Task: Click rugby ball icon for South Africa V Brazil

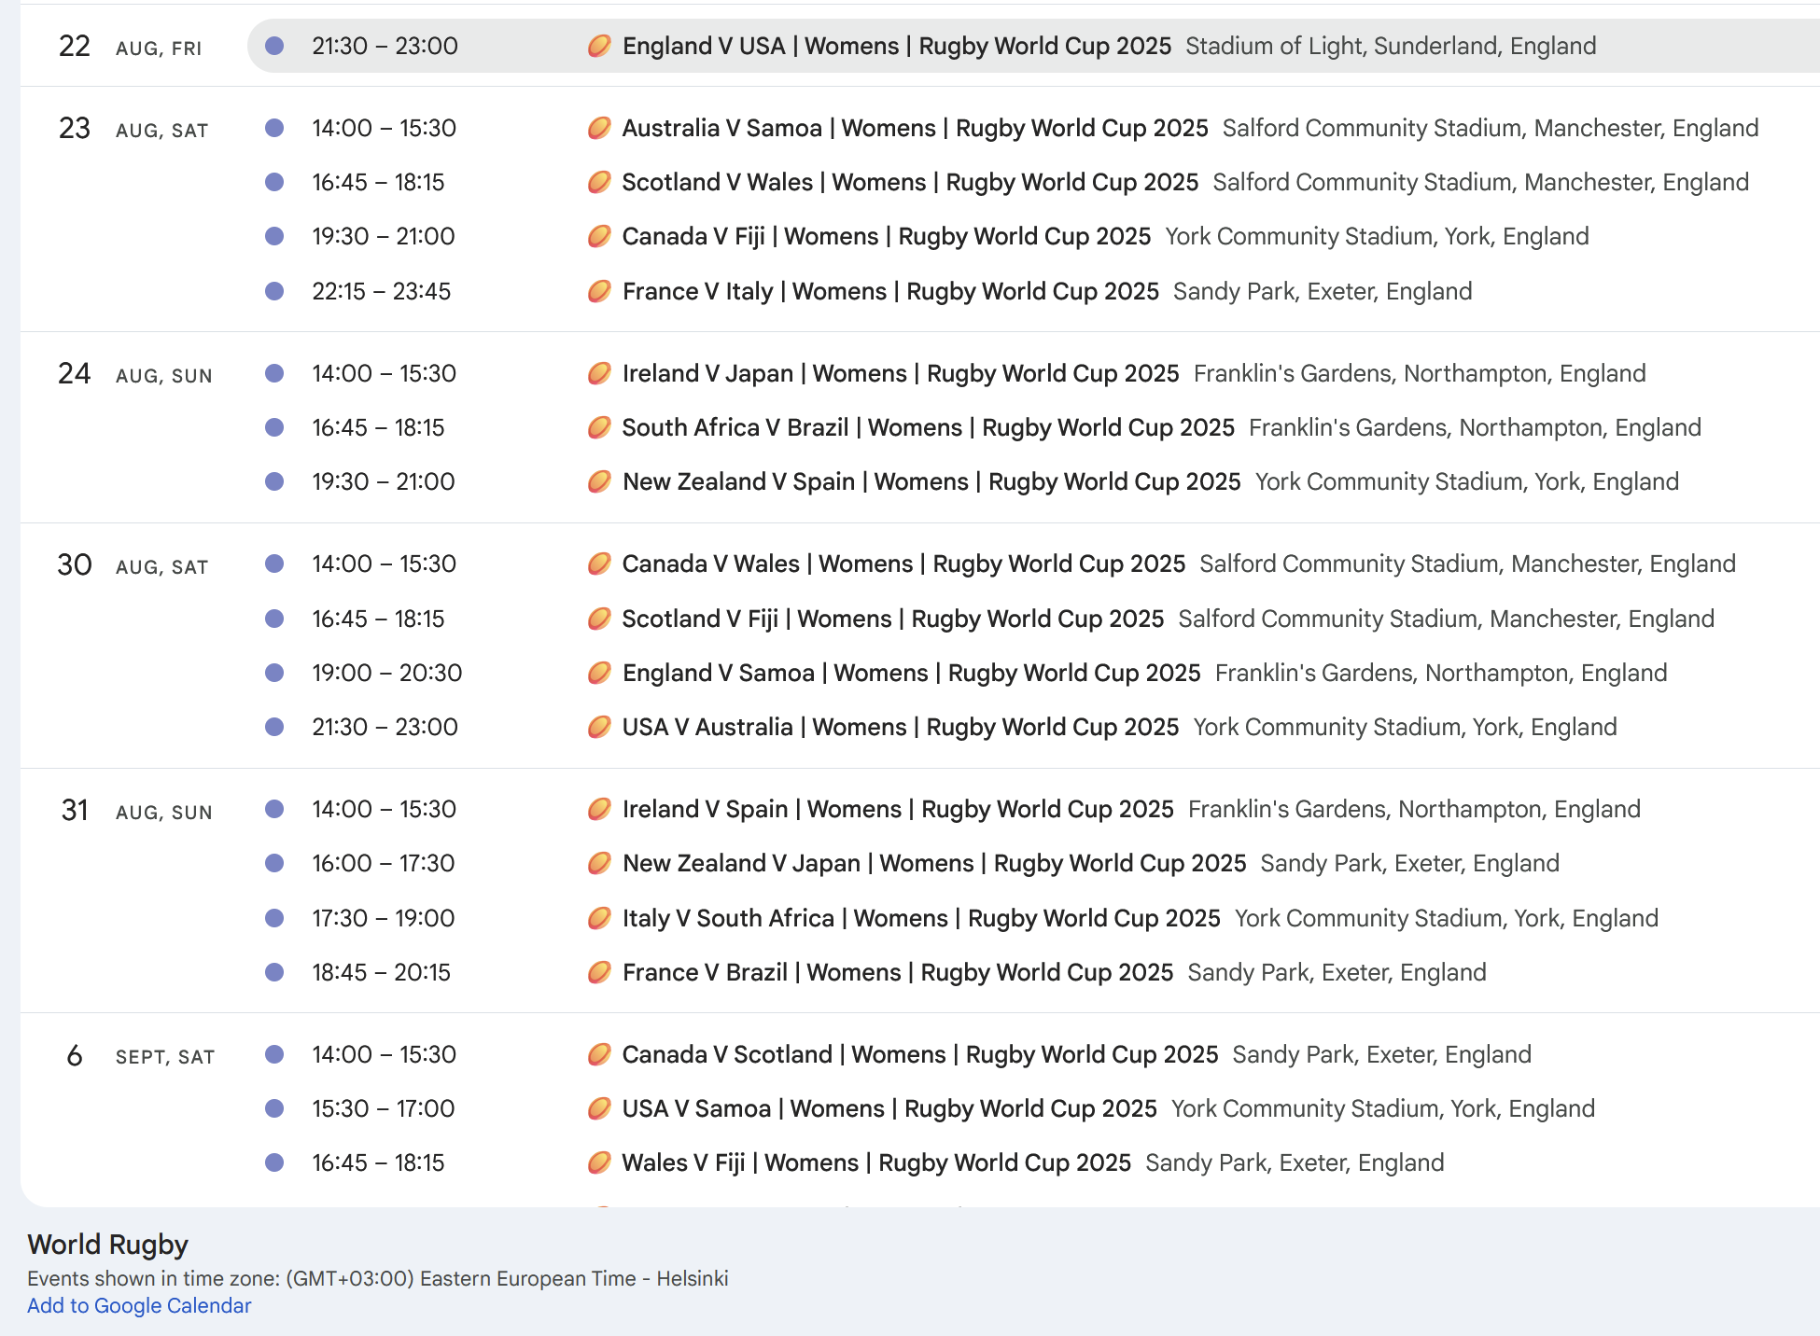Action: click(599, 427)
